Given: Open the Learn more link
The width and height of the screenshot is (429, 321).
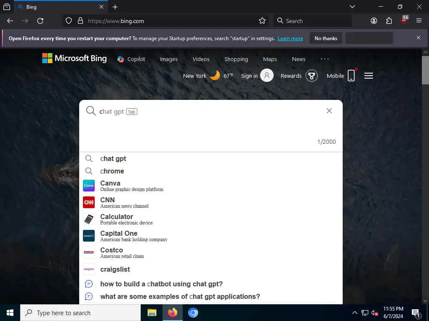Looking at the screenshot, I should point(290,38).
